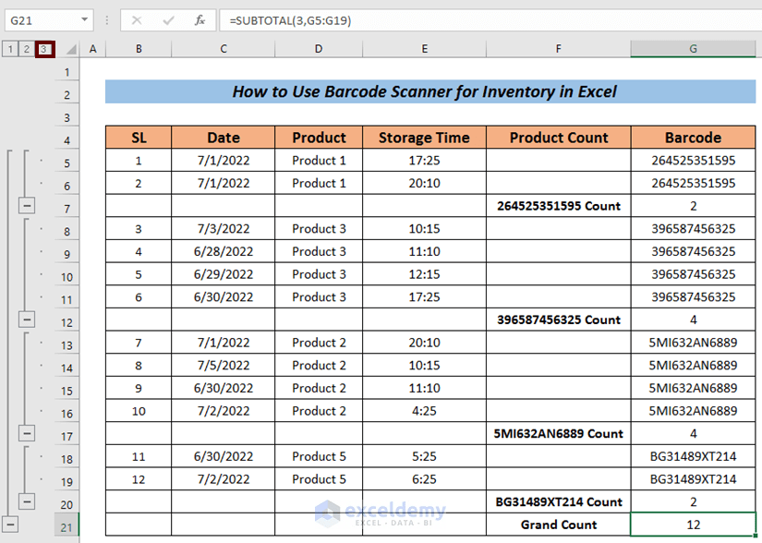The image size is (762, 543).
Task: Click the 'Product' header cell
Action: (319, 138)
